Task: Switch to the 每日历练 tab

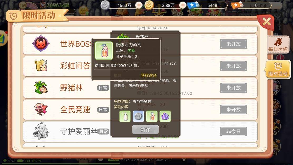Action: click(x=278, y=45)
